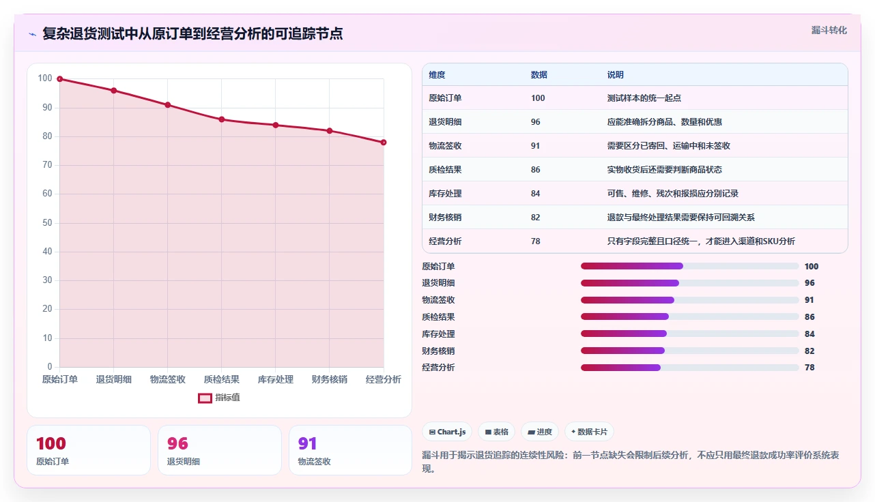This screenshot has width=875, height=502.
Task: Click the lightning icon beside the title
Action: tap(32, 33)
